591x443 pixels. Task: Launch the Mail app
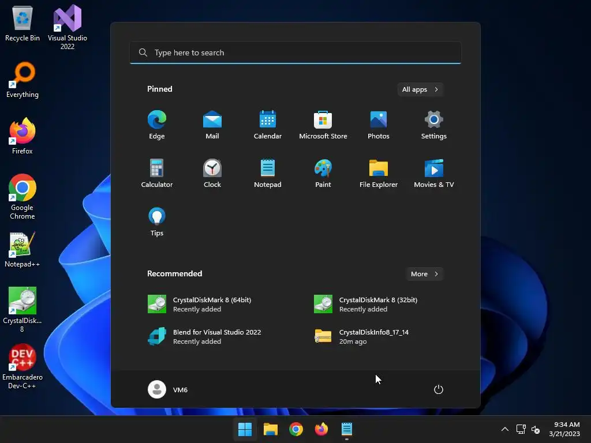click(x=212, y=125)
